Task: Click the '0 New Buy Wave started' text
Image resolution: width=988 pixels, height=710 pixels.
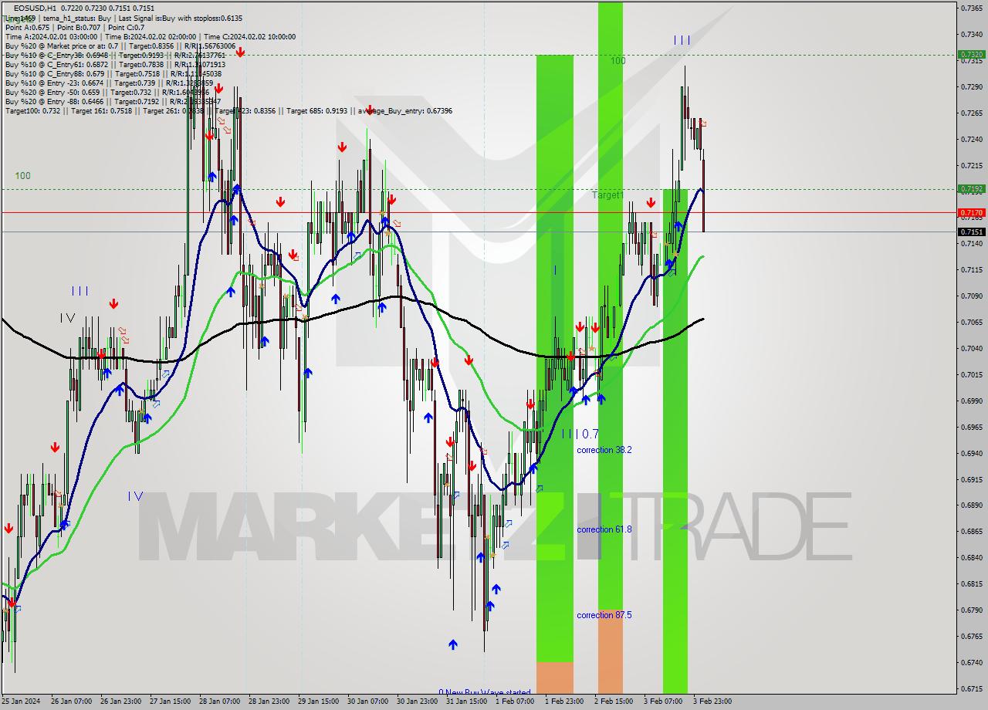Action: coord(484,692)
